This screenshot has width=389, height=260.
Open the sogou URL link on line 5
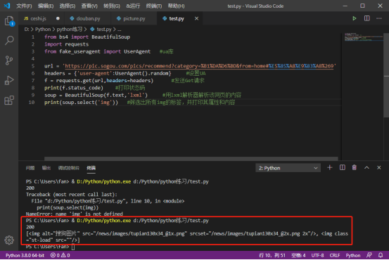pyautogui.click(x=199, y=66)
